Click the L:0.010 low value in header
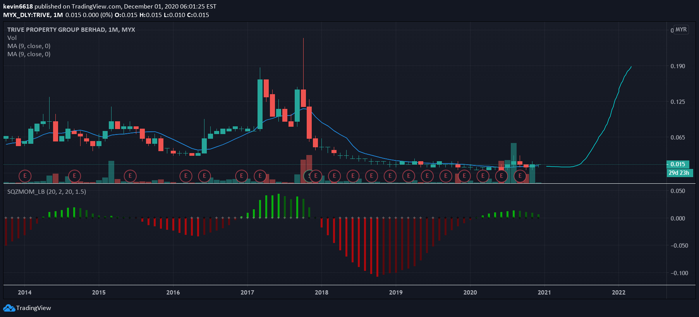Viewport: 699px width, 317px height. 174,15
